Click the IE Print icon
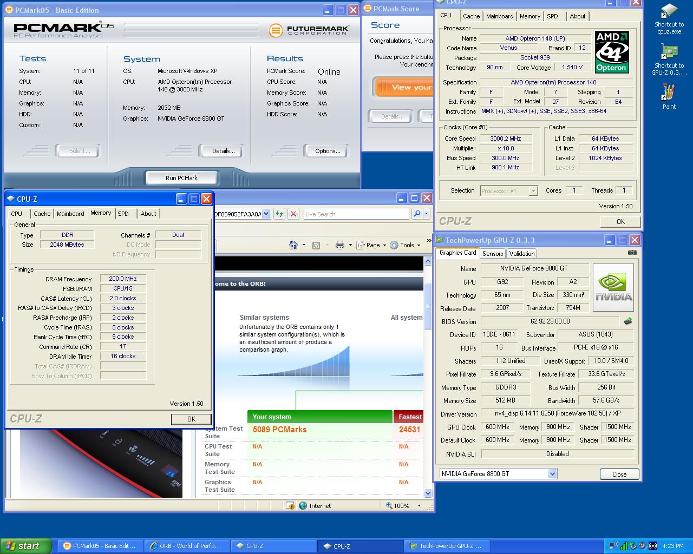693x554 pixels. tap(339, 245)
